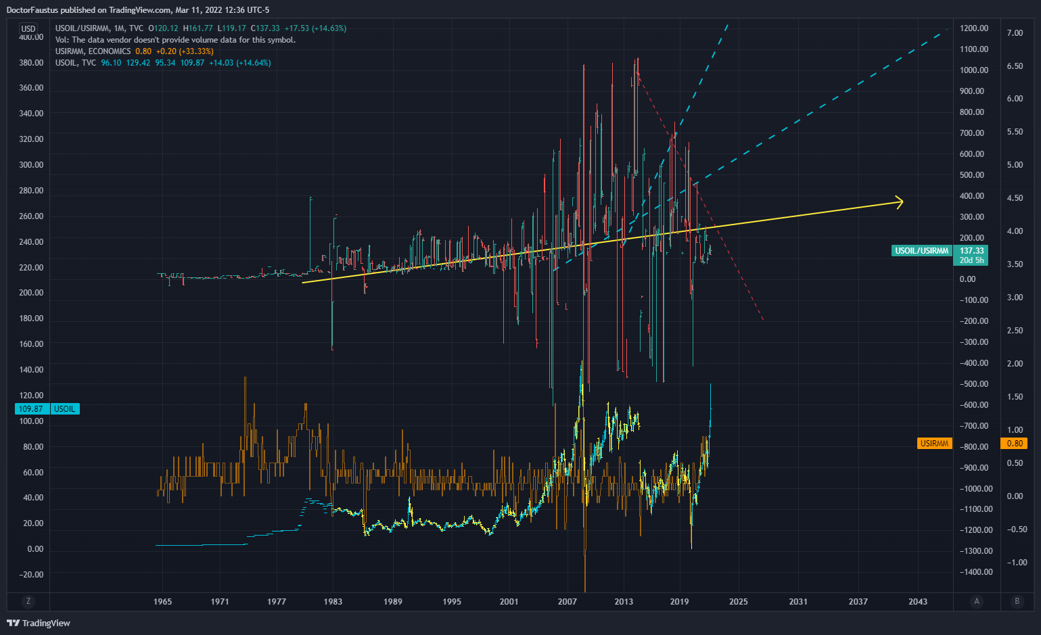Click the blue USOIL tag on left scale
The width and height of the screenshot is (1041, 635).
(64, 409)
